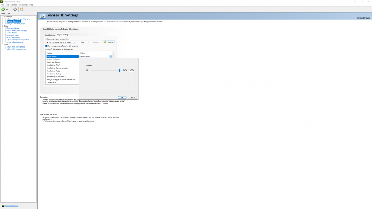Open the Desktop menu

(13, 5)
